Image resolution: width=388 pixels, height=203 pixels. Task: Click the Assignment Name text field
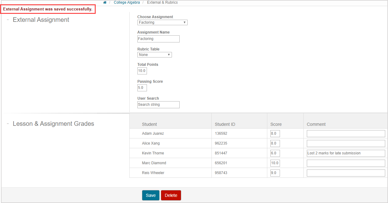158,39
